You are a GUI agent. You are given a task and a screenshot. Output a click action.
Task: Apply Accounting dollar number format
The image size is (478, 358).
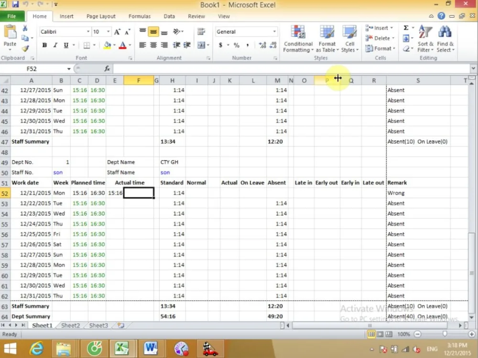click(x=220, y=45)
